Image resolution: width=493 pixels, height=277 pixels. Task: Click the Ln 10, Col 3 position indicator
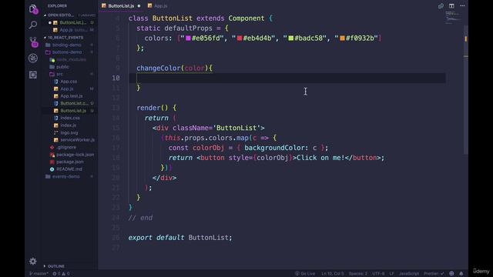[332, 274]
